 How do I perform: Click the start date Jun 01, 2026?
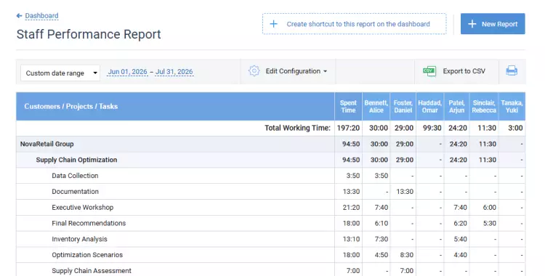point(127,72)
